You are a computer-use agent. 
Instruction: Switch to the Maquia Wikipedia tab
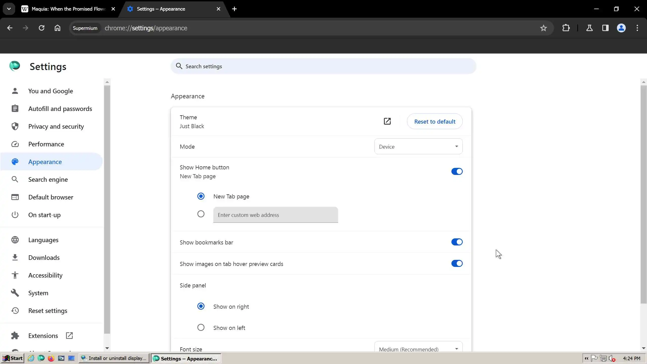tap(68, 9)
